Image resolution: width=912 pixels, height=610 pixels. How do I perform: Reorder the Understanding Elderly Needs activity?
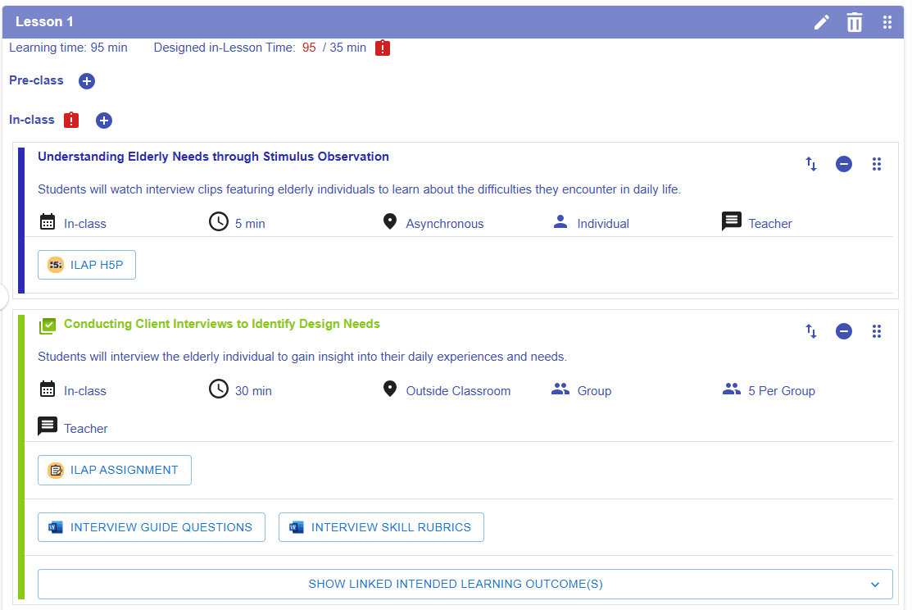click(811, 164)
